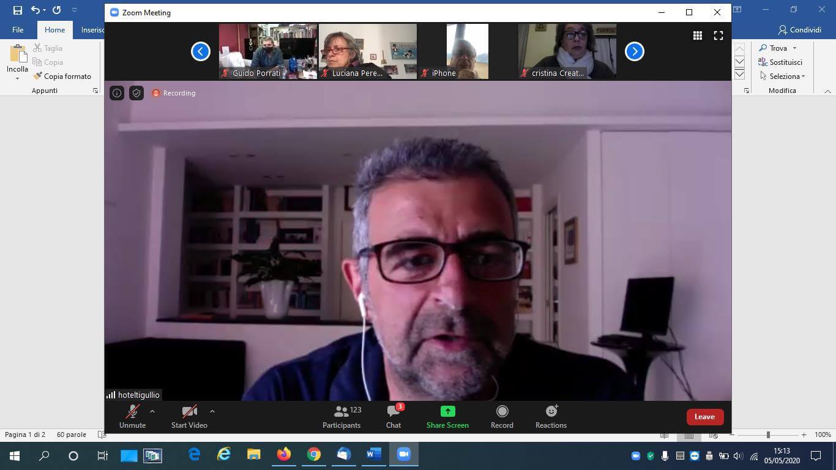Switch to the Home ribbon tab in Word
This screenshot has height=470, width=836.
pos(54,30)
